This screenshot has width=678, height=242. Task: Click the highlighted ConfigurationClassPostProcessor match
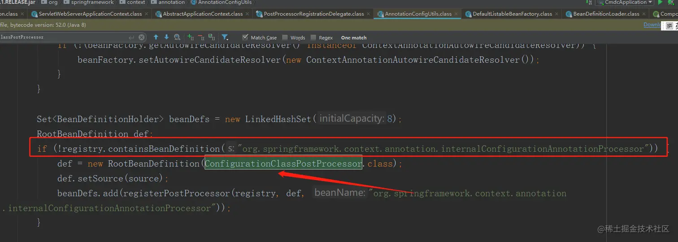283,164
